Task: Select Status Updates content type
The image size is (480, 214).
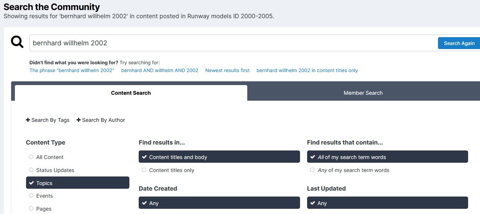Action: pyautogui.click(x=55, y=170)
